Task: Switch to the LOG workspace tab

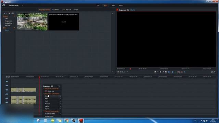Action: coord(98,5)
